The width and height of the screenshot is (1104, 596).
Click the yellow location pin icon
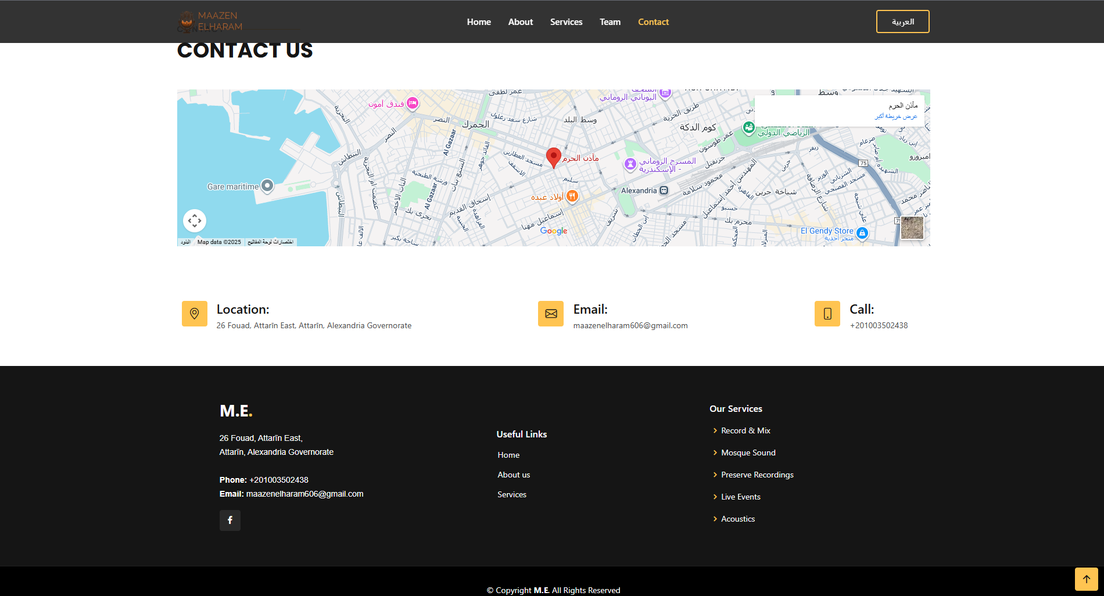[194, 314]
